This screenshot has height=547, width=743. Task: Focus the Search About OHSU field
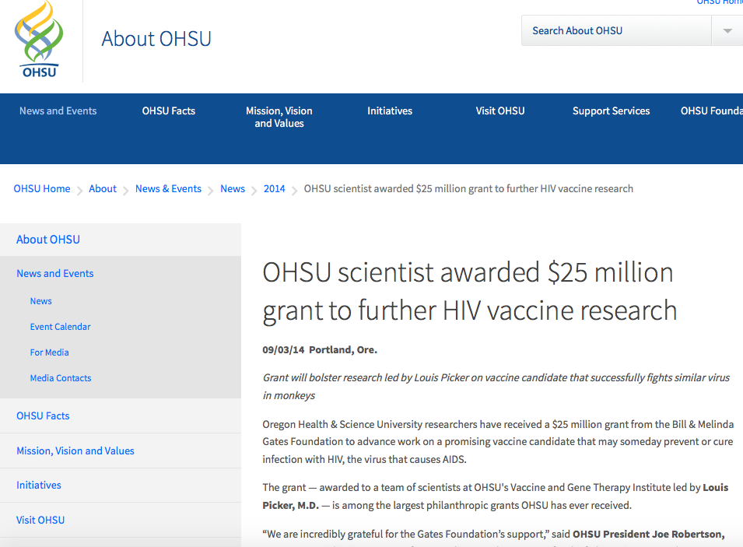coord(616,31)
